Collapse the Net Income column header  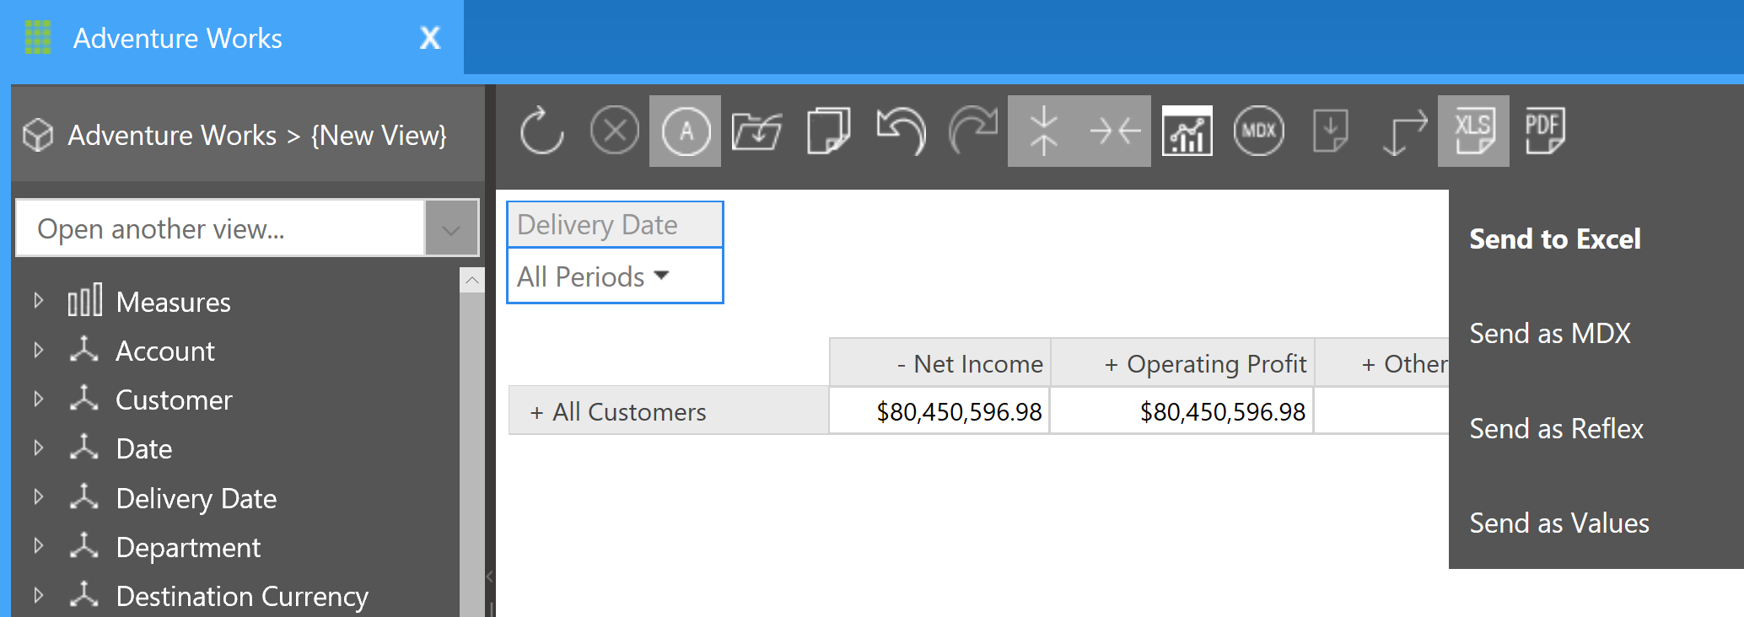point(901,364)
